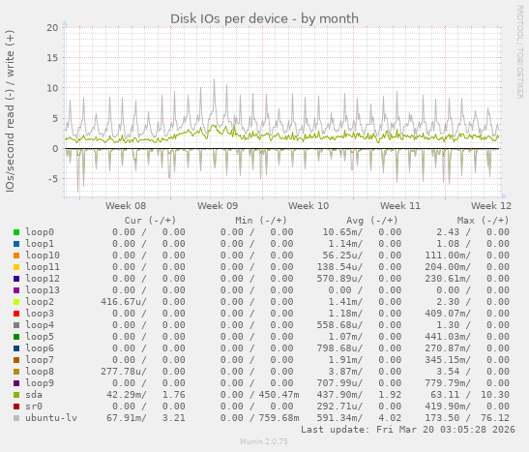Click the loop3 red legend swatch
529x452 pixels.
pyautogui.click(x=16, y=314)
